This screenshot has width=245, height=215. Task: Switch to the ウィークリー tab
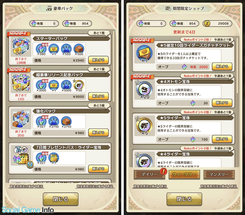coord(184,174)
